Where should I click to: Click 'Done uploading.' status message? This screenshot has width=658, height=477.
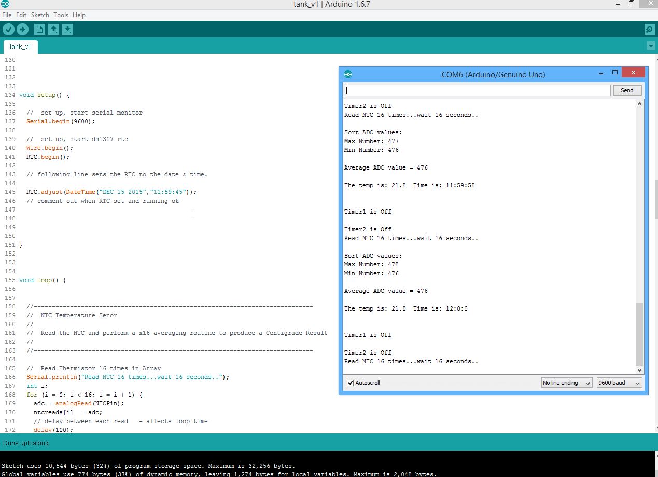[x=26, y=443]
